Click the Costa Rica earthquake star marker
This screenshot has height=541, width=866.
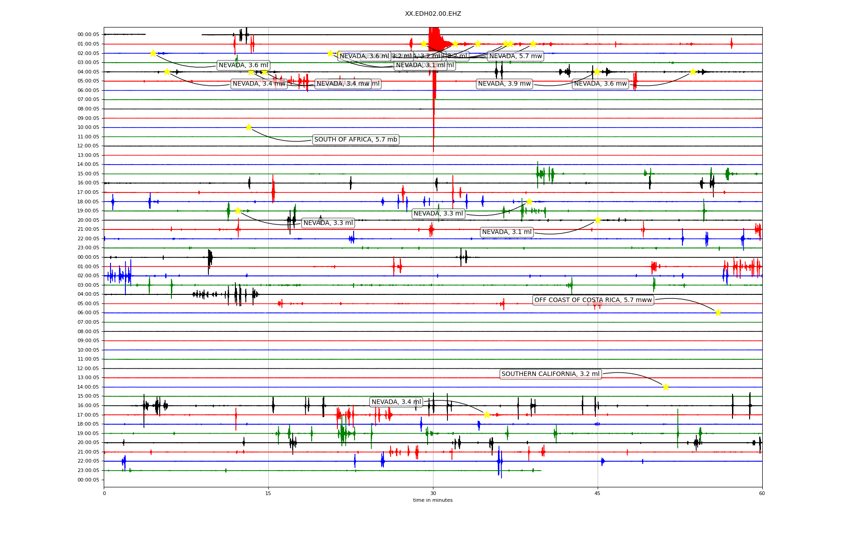pyautogui.click(x=718, y=312)
